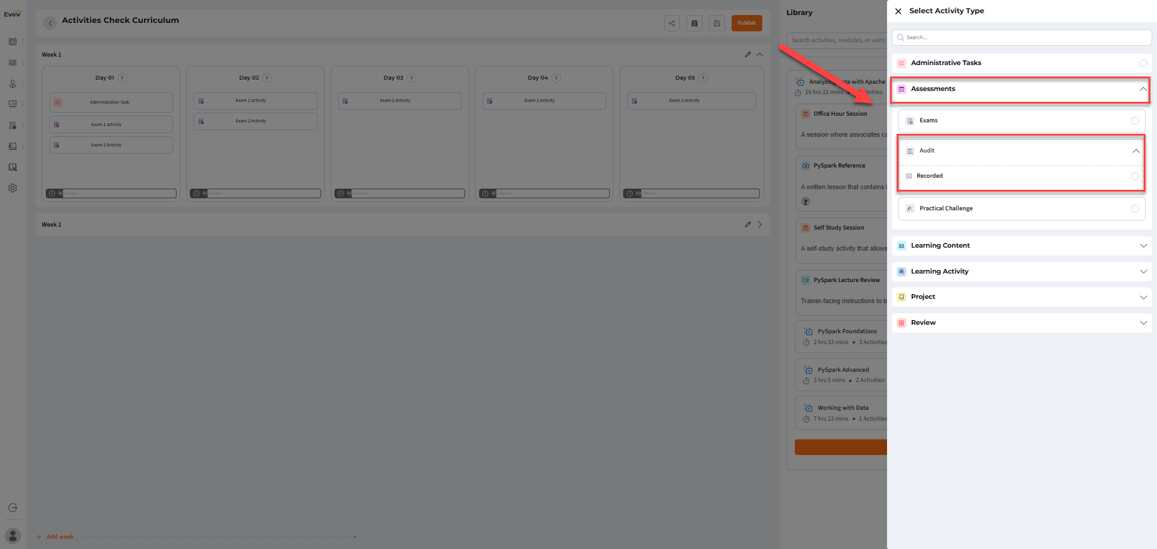Open Exam 2 Activity in Day 03
The width and height of the screenshot is (1157, 549).
[x=400, y=101]
